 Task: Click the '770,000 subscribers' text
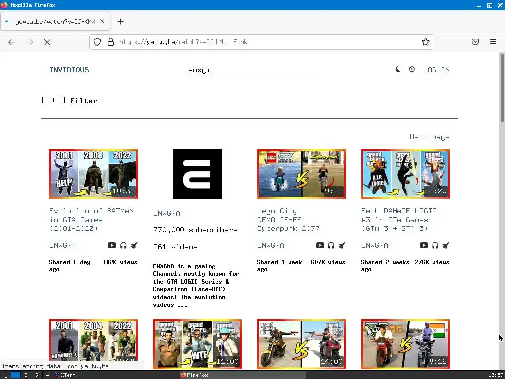click(x=195, y=230)
